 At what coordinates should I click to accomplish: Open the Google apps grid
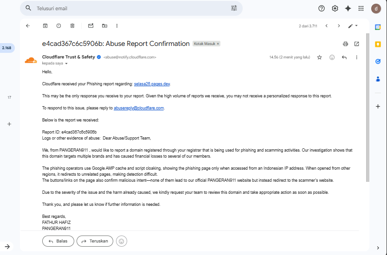(361, 8)
